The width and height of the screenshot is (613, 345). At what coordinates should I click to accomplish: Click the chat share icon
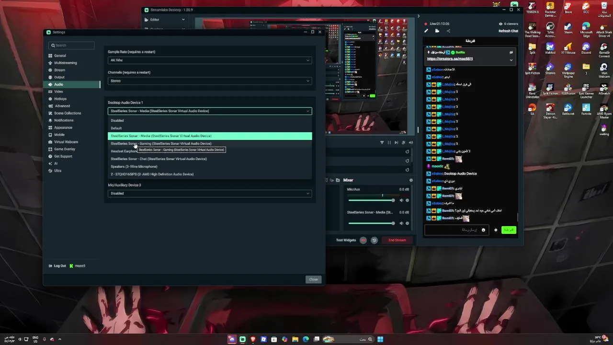pyautogui.click(x=448, y=31)
